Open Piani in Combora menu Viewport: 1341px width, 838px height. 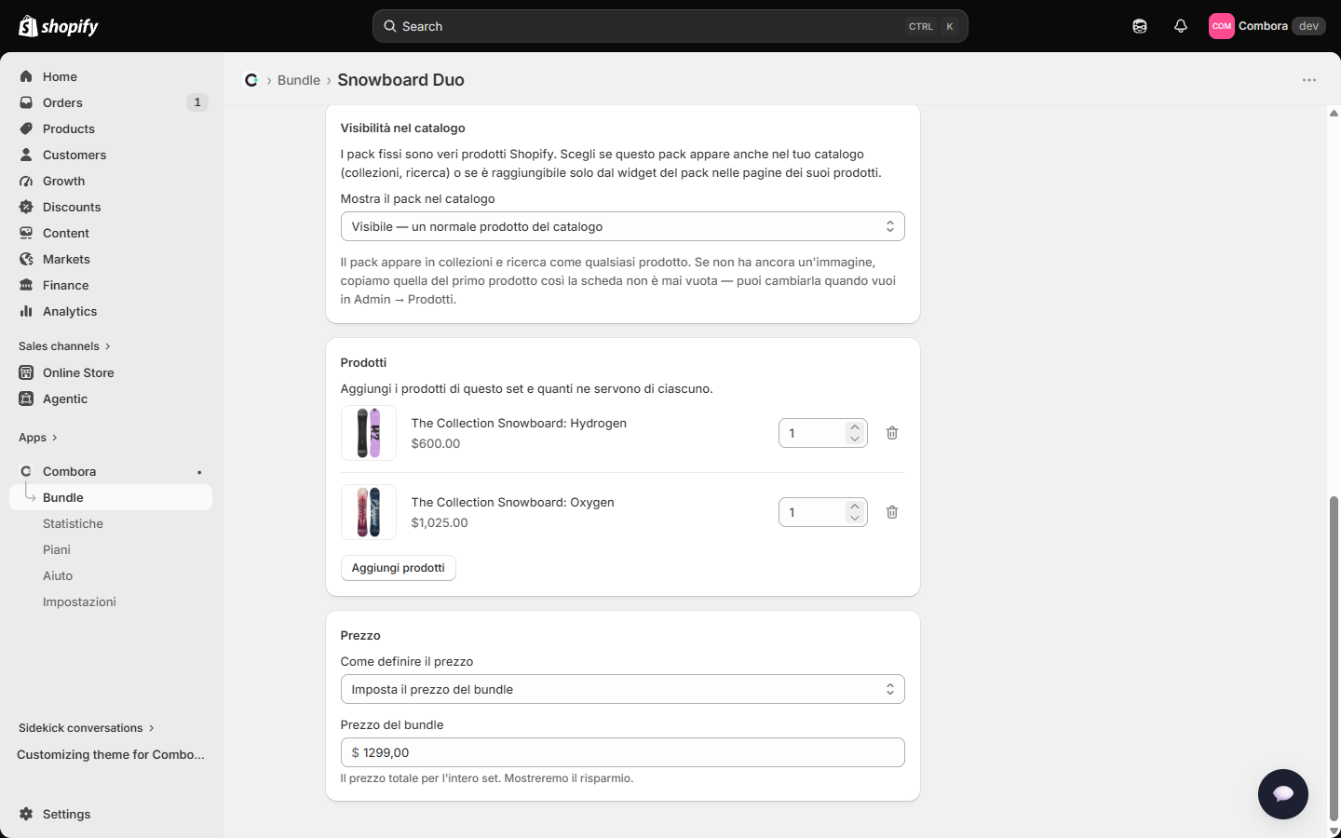(x=57, y=549)
